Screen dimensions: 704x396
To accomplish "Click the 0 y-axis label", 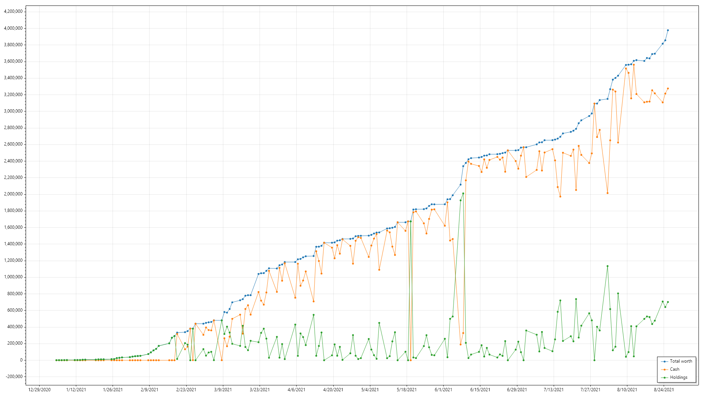I will click(21, 360).
